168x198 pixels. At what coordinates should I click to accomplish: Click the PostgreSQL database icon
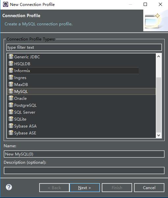pos(11,105)
